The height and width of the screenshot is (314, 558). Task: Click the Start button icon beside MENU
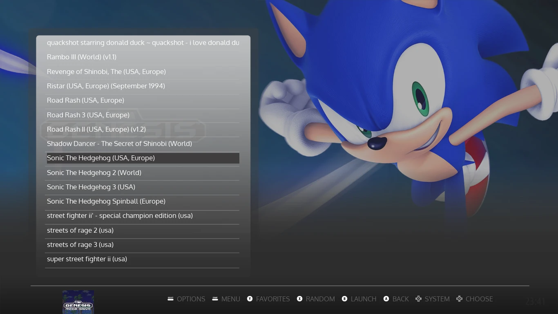tap(215, 299)
